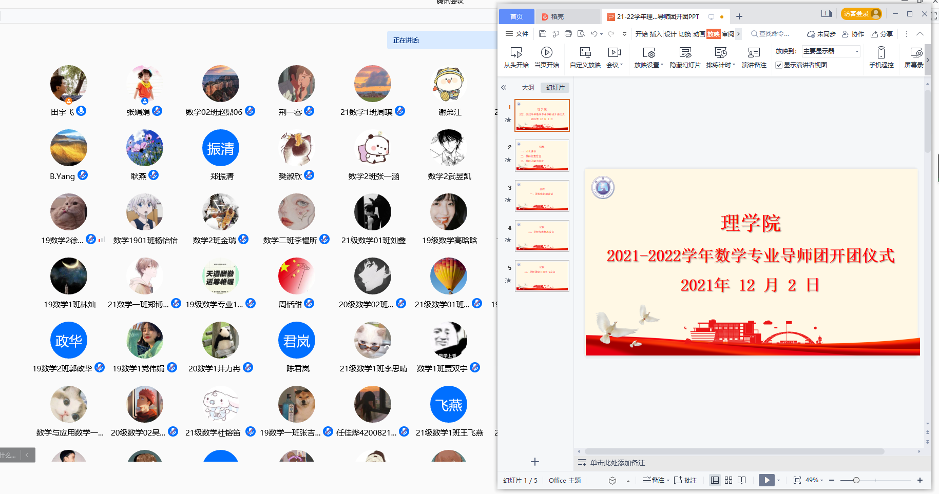
Task: Switch to 大纲 outline tab
Action: point(528,88)
